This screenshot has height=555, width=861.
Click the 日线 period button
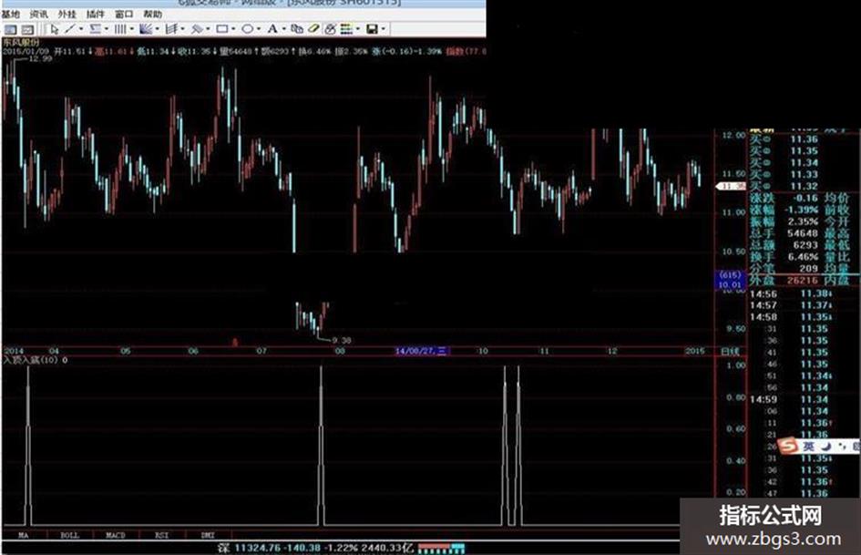[730, 351]
